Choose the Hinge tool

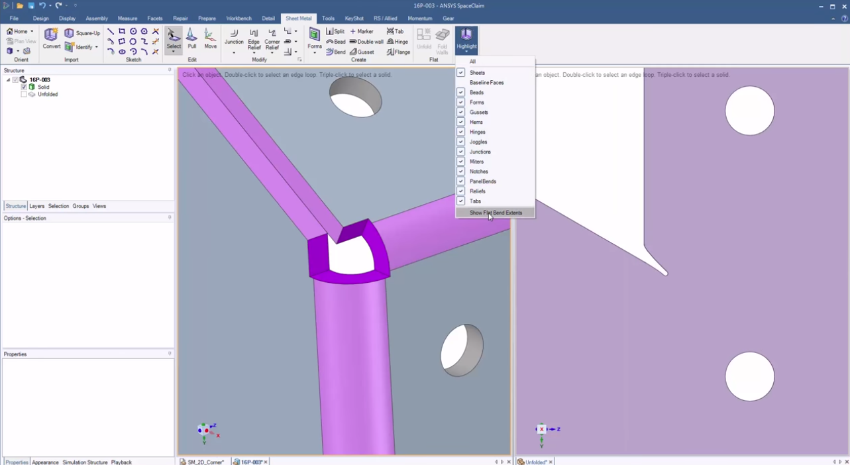(x=398, y=42)
